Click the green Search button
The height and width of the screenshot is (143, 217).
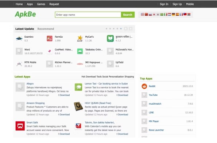(x=128, y=15)
